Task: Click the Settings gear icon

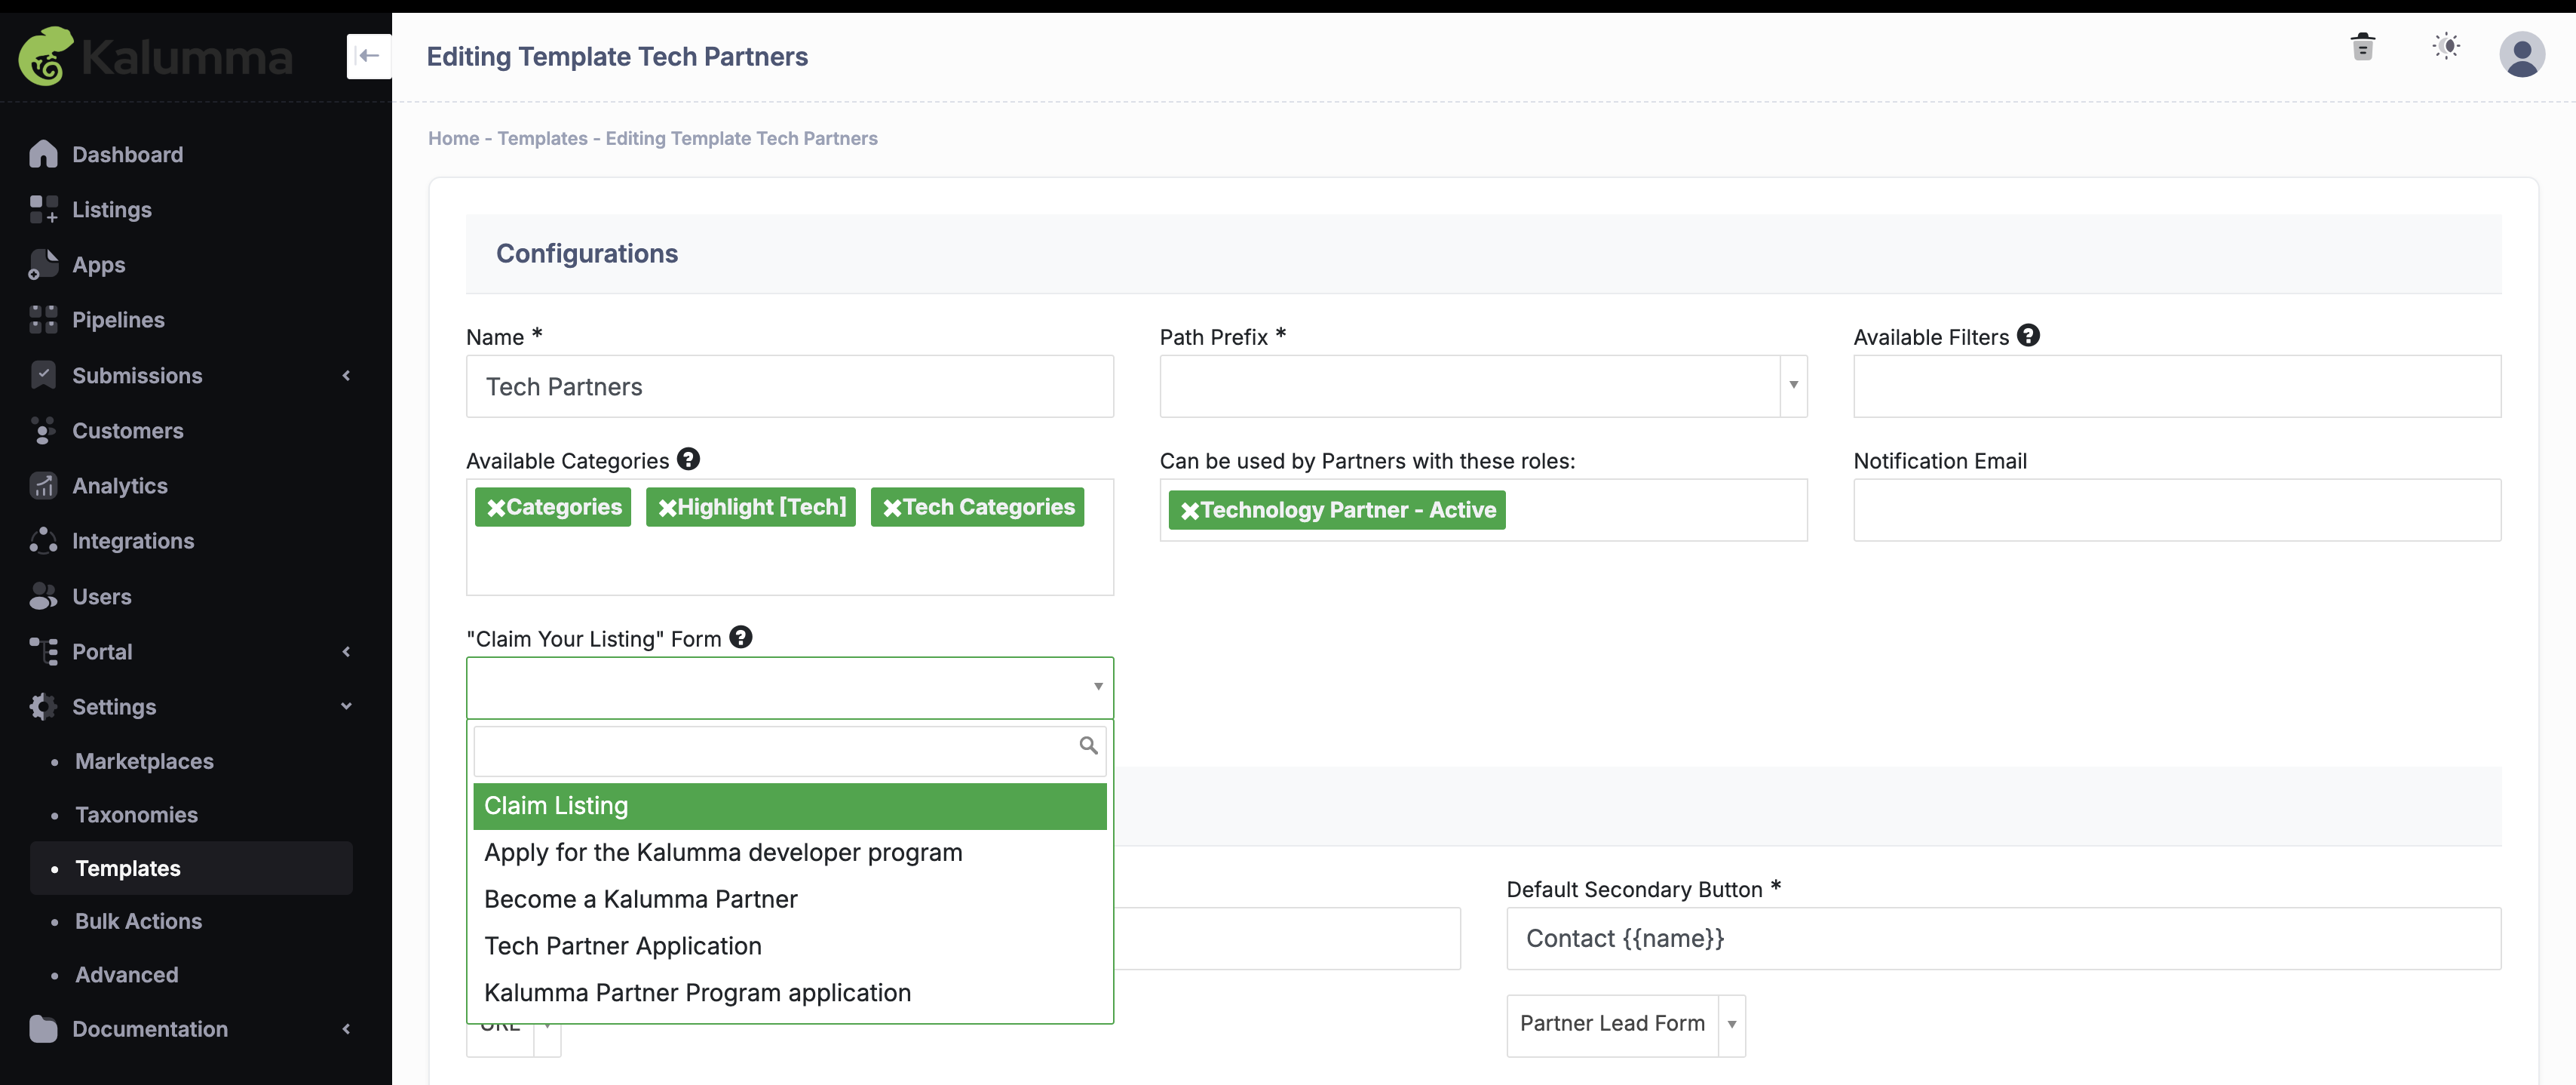Action: tap(43, 707)
